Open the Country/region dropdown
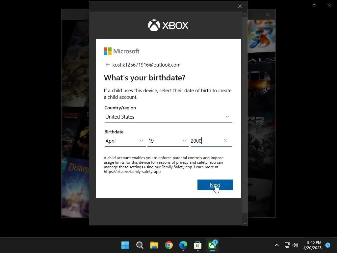 (x=168, y=117)
